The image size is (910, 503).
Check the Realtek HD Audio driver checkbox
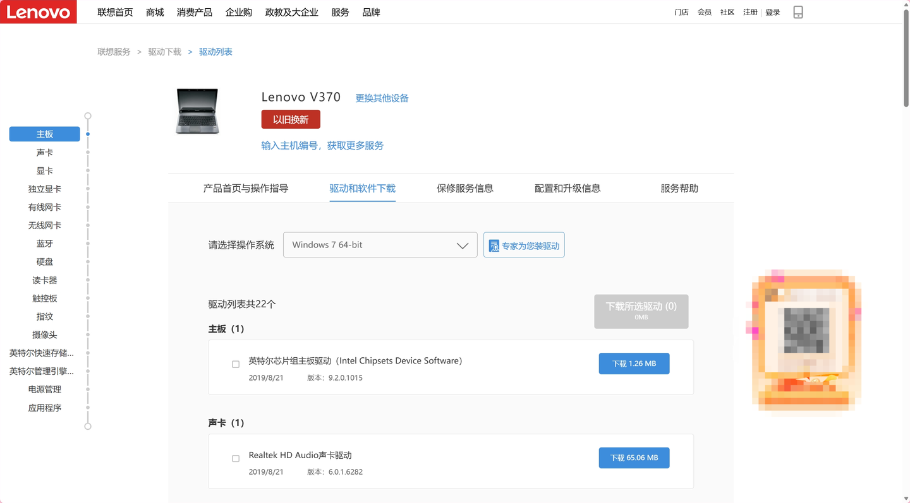236,458
